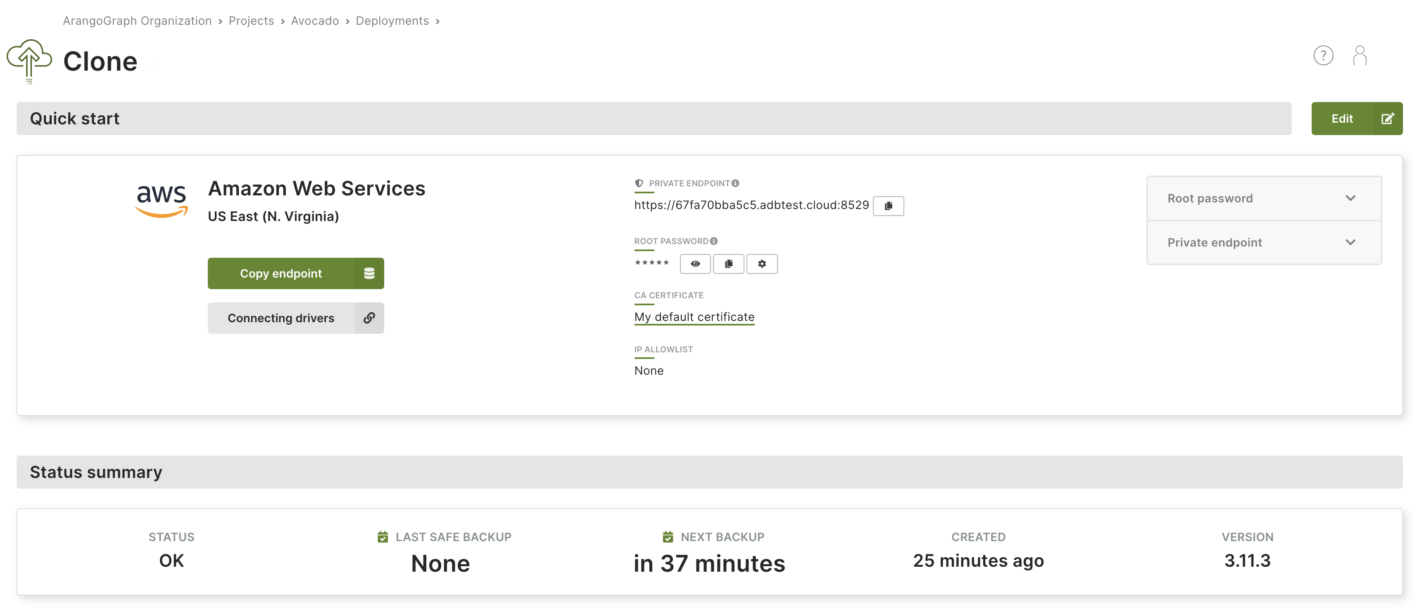The width and height of the screenshot is (1417, 613).
Task: Click the Clone deployment cloud icon
Action: tap(29, 61)
